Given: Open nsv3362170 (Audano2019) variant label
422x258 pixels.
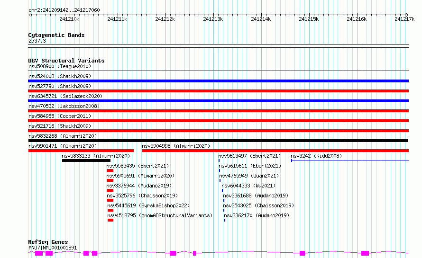Looking at the screenshot, I should [257, 215].
